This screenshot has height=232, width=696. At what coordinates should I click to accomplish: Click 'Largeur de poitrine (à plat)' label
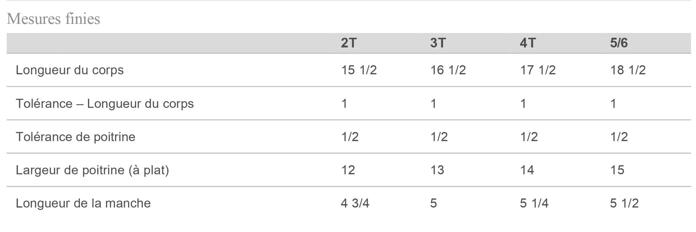pos(92,170)
